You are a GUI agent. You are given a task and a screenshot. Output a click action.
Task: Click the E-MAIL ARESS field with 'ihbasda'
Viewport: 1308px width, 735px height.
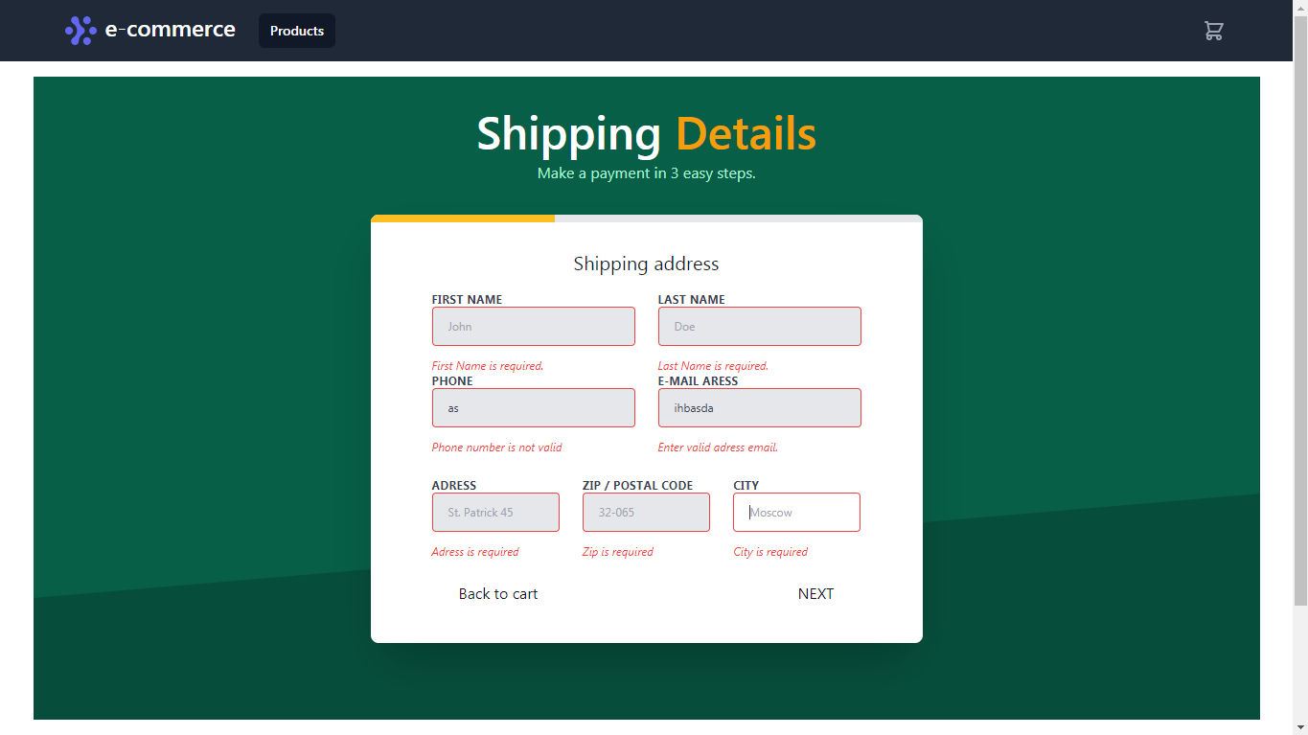[x=759, y=407]
